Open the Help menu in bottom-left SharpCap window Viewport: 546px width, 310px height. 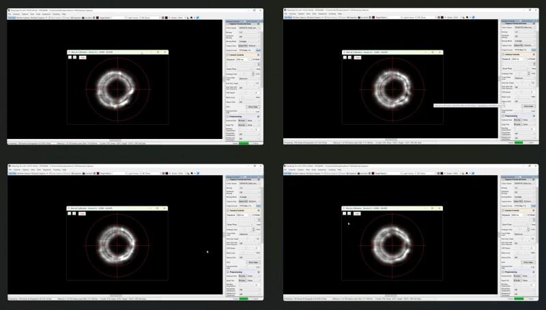pos(64,170)
